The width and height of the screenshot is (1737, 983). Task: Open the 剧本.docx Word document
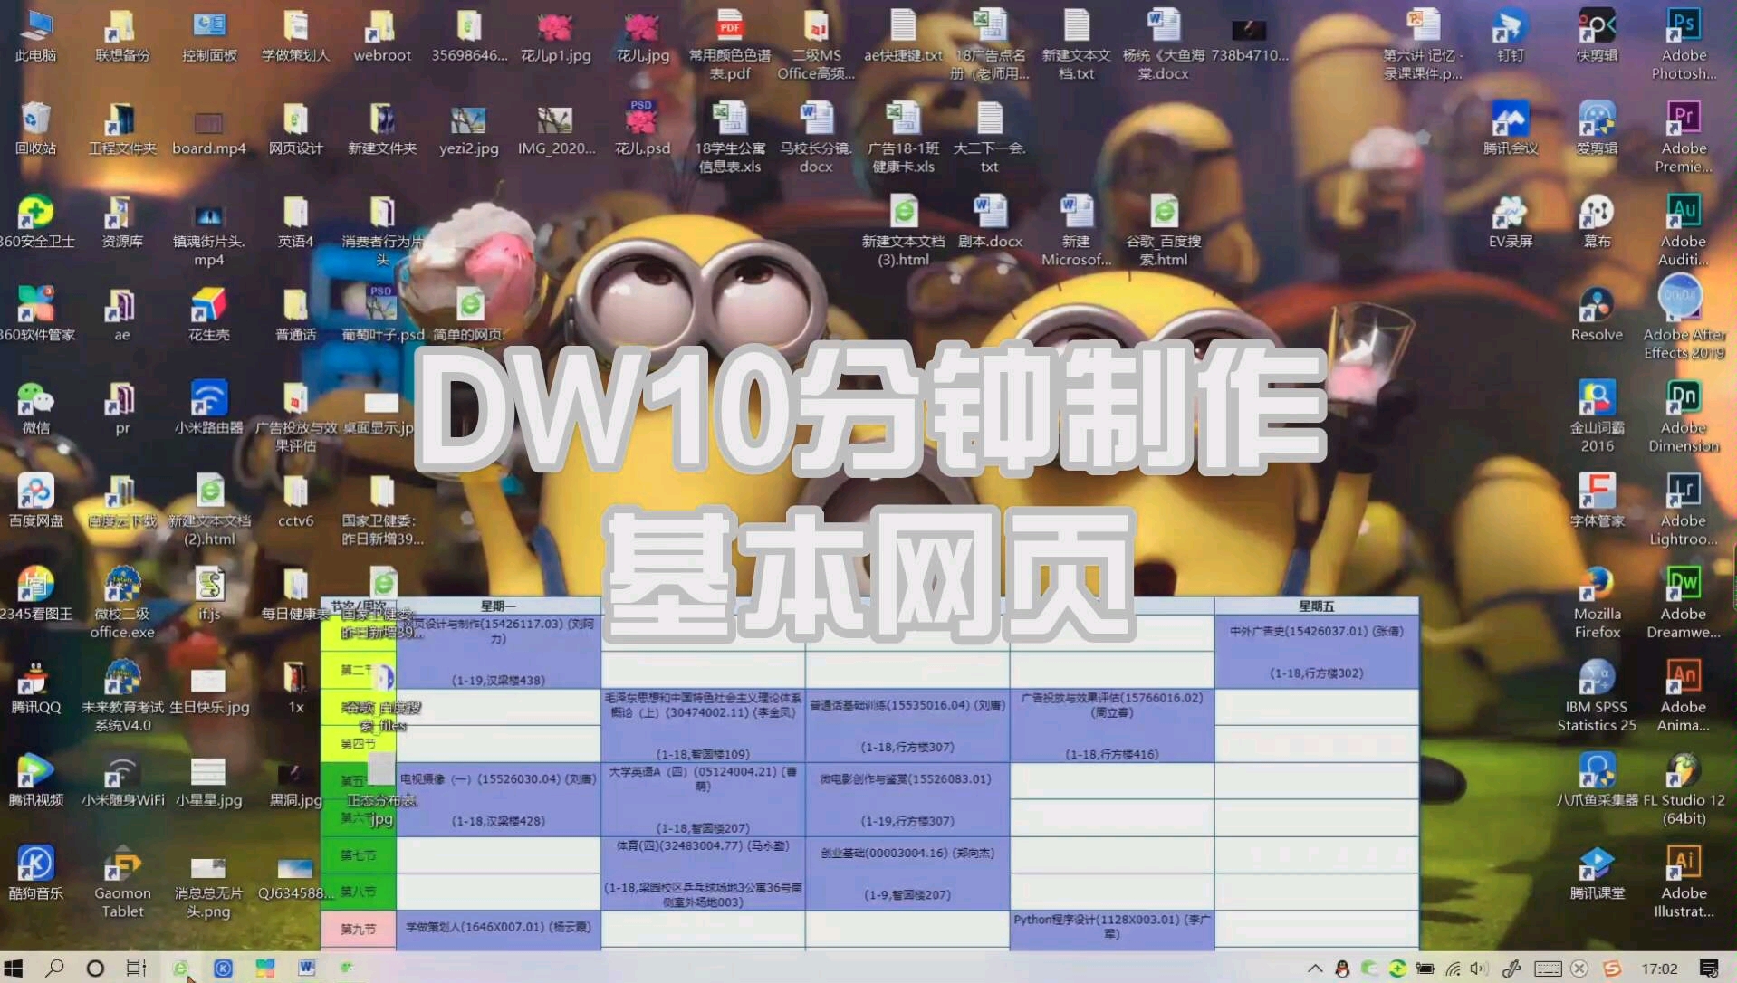coord(990,222)
